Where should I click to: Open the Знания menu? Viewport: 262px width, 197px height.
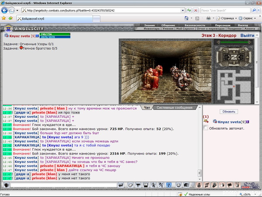click(149, 25)
